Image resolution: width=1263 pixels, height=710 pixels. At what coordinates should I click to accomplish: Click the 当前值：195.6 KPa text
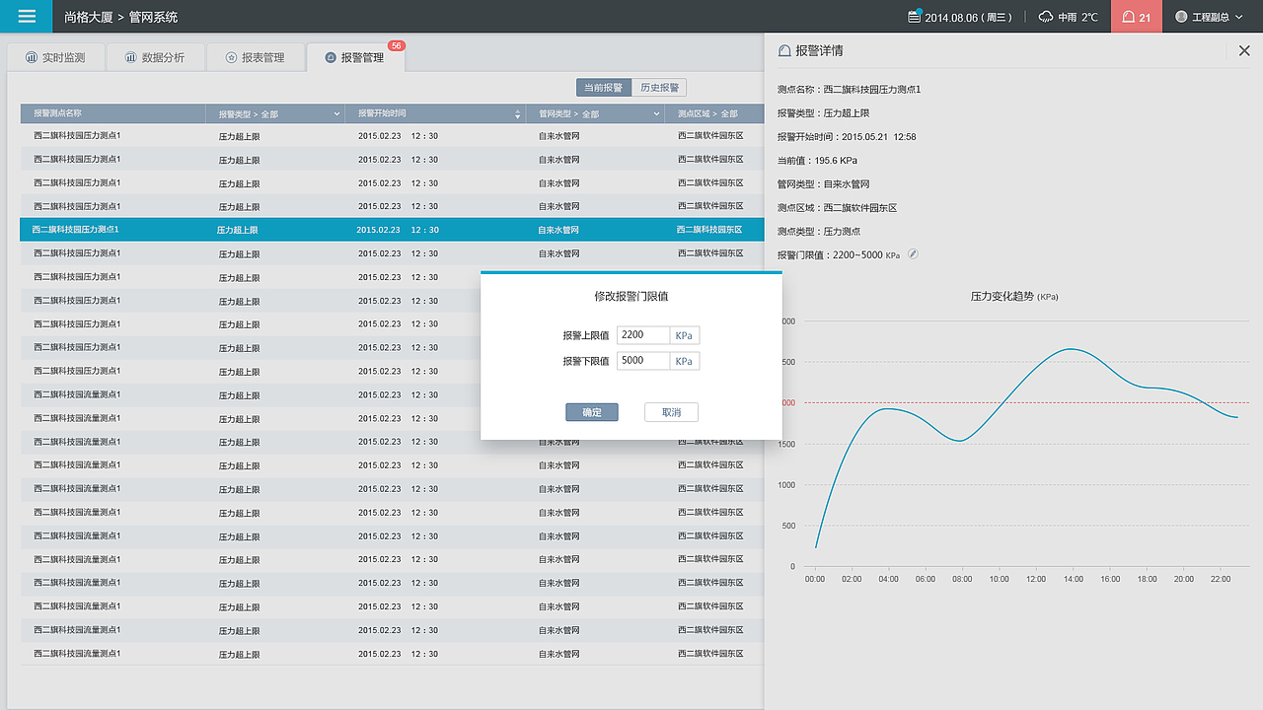pos(817,161)
